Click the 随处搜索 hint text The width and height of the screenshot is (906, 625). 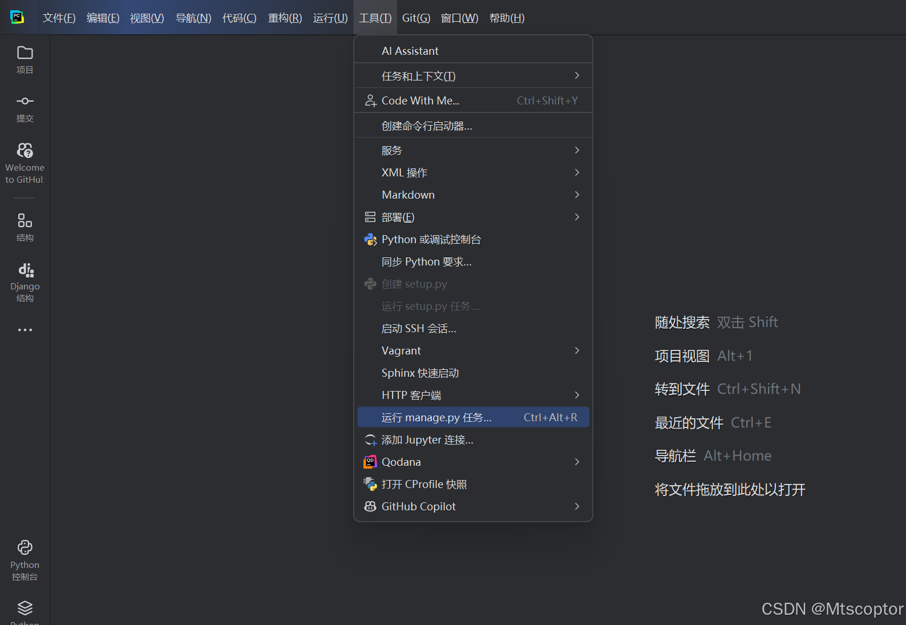[682, 322]
